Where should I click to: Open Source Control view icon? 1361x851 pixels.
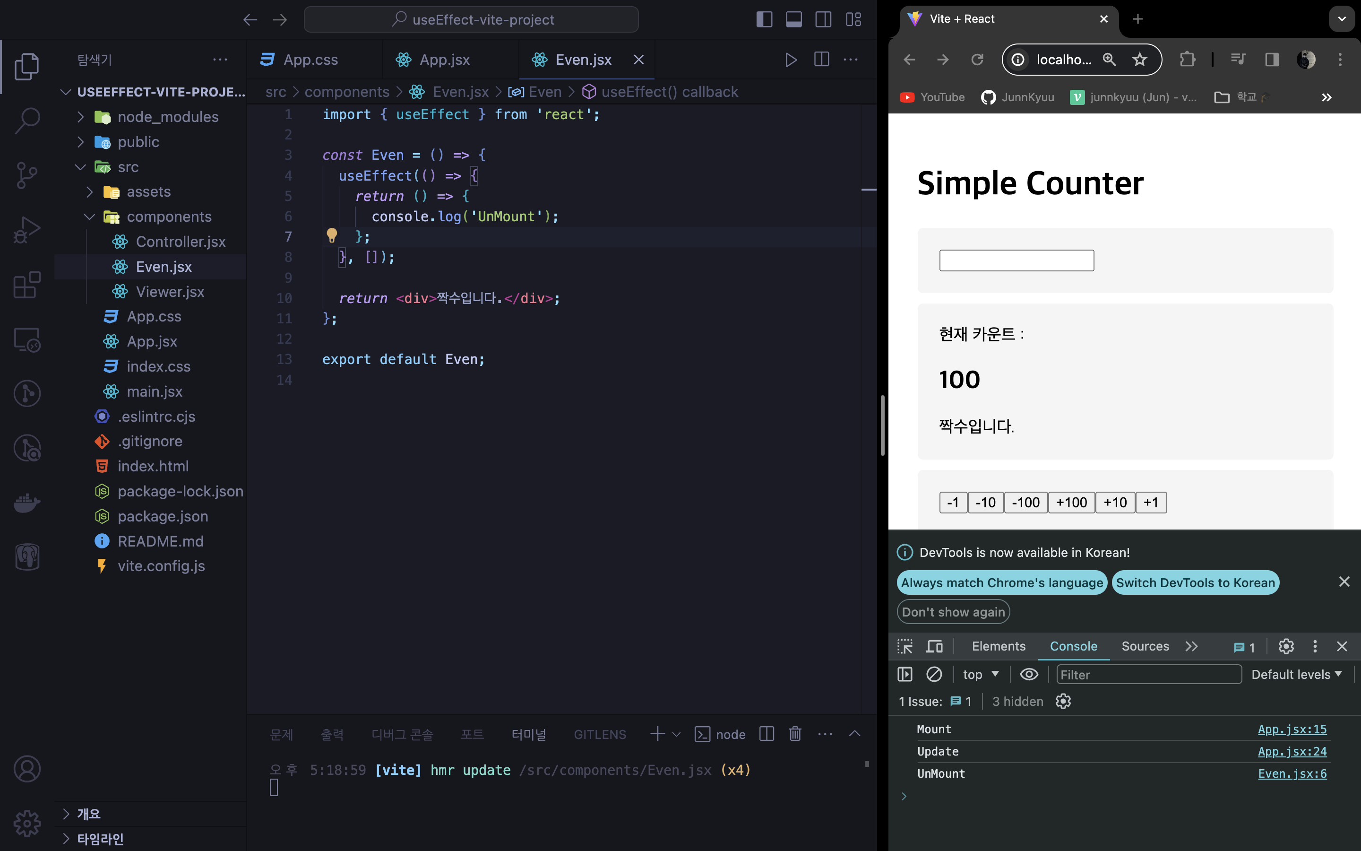(x=27, y=175)
